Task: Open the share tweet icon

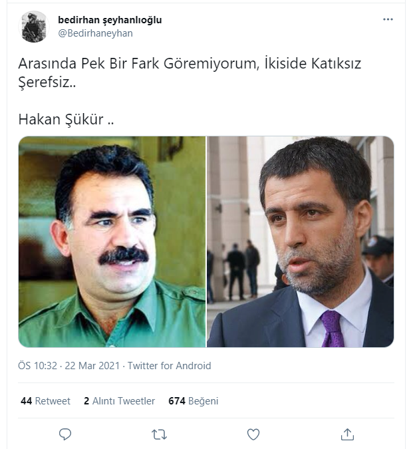Action: (x=347, y=434)
